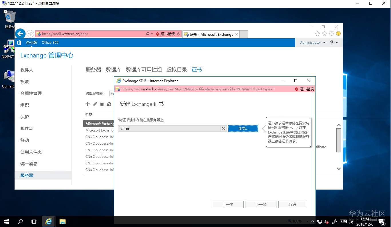Delete selected certificate via trash icon
The width and height of the screenshot is (391, 227).
pyautogui.click(x=102, y=104)
